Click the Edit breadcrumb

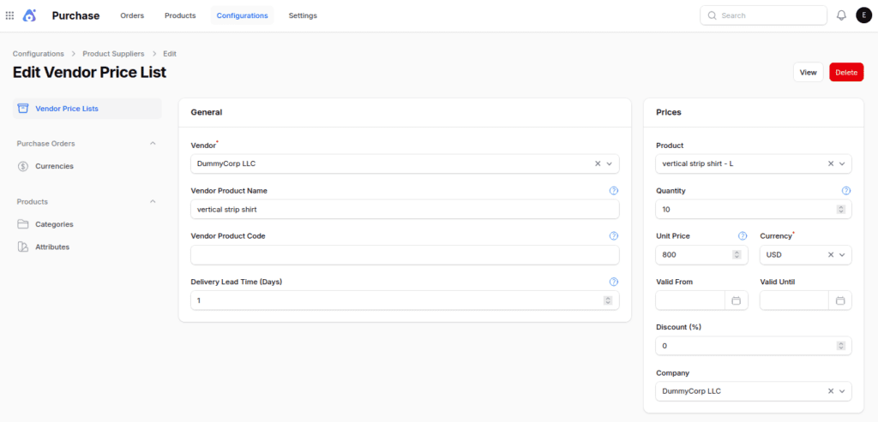click(170, 54)
